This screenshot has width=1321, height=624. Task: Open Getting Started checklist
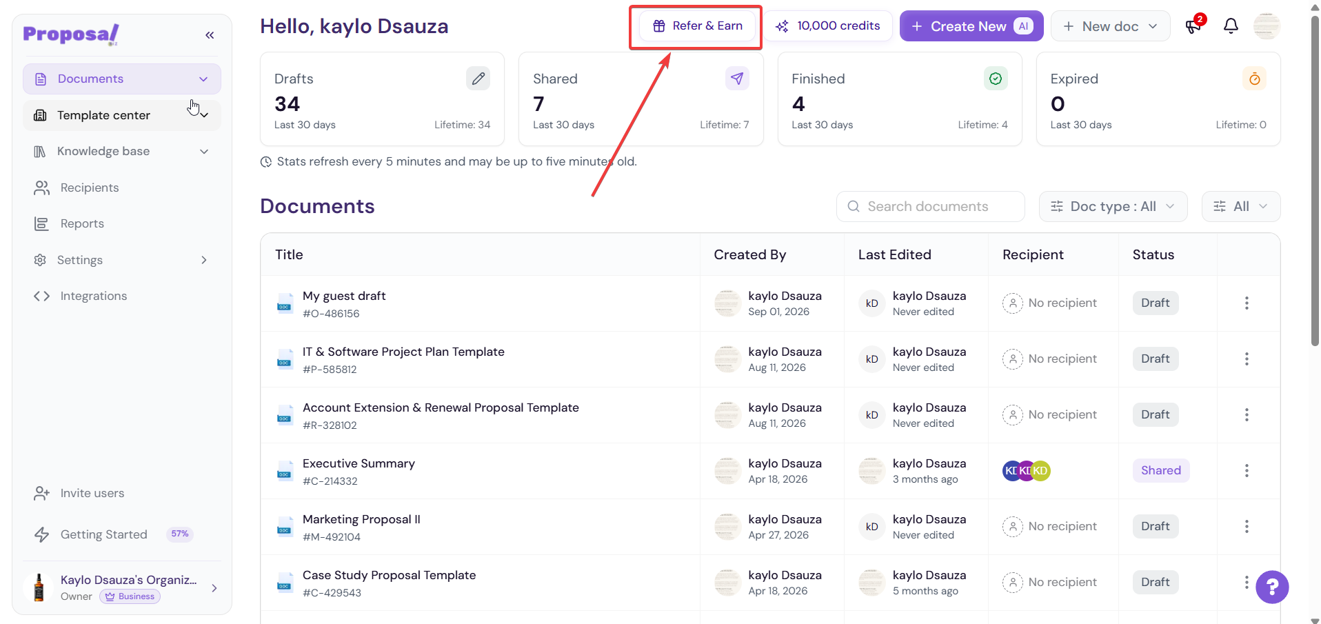click(x=104, y=534)
